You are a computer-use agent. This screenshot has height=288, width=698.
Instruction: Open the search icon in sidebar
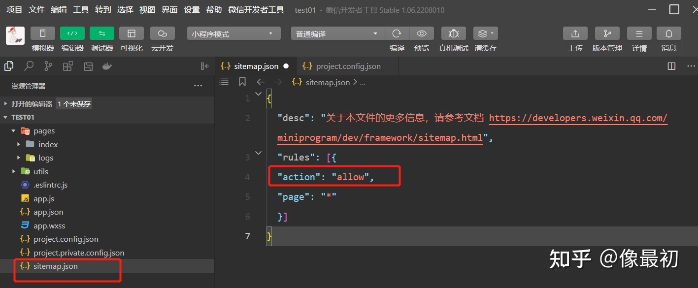click(29, 66)
